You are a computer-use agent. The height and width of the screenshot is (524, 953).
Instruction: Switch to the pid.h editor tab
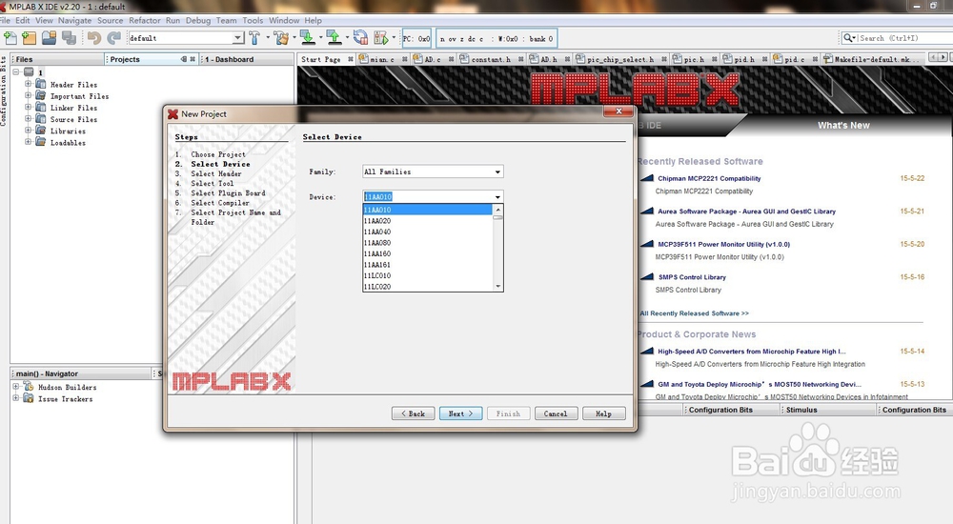click(744, 59)
